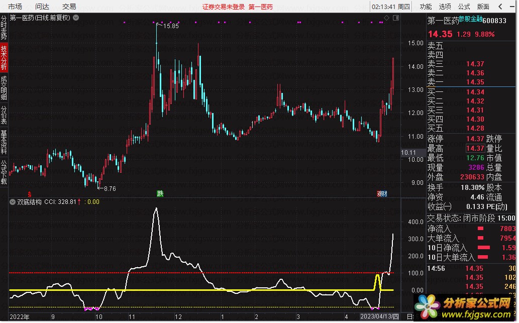
Task: Open the 选项 menu
Action: pyautogui.click(x=445, y=7)
